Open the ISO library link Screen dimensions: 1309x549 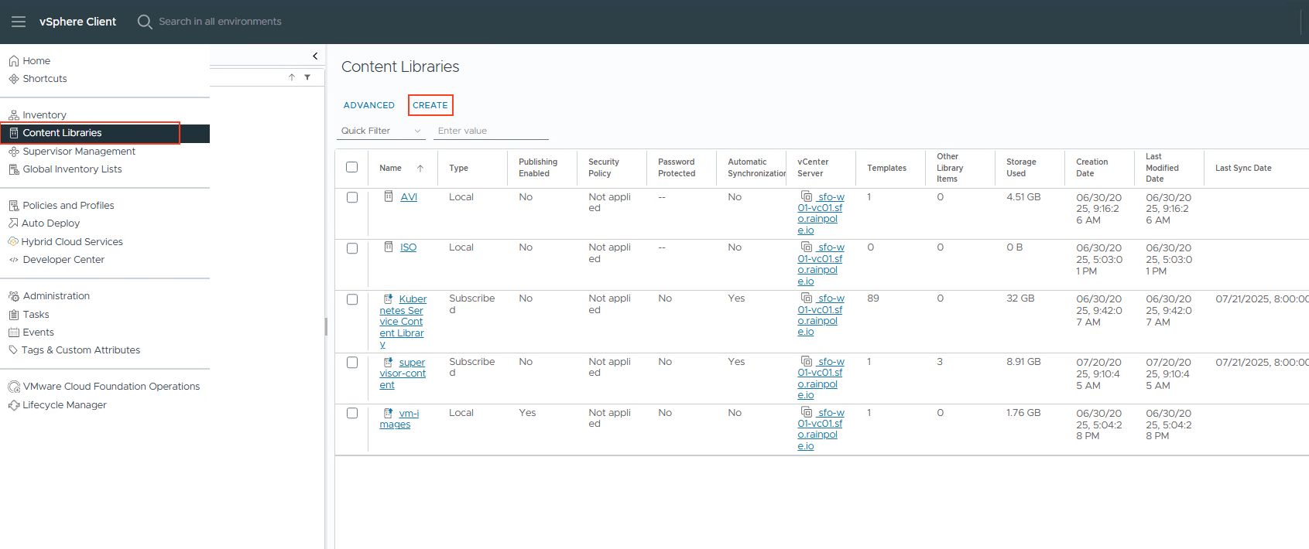[408, 247]
